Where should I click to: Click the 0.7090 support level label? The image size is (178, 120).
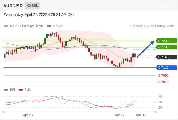tap(163, 76)
